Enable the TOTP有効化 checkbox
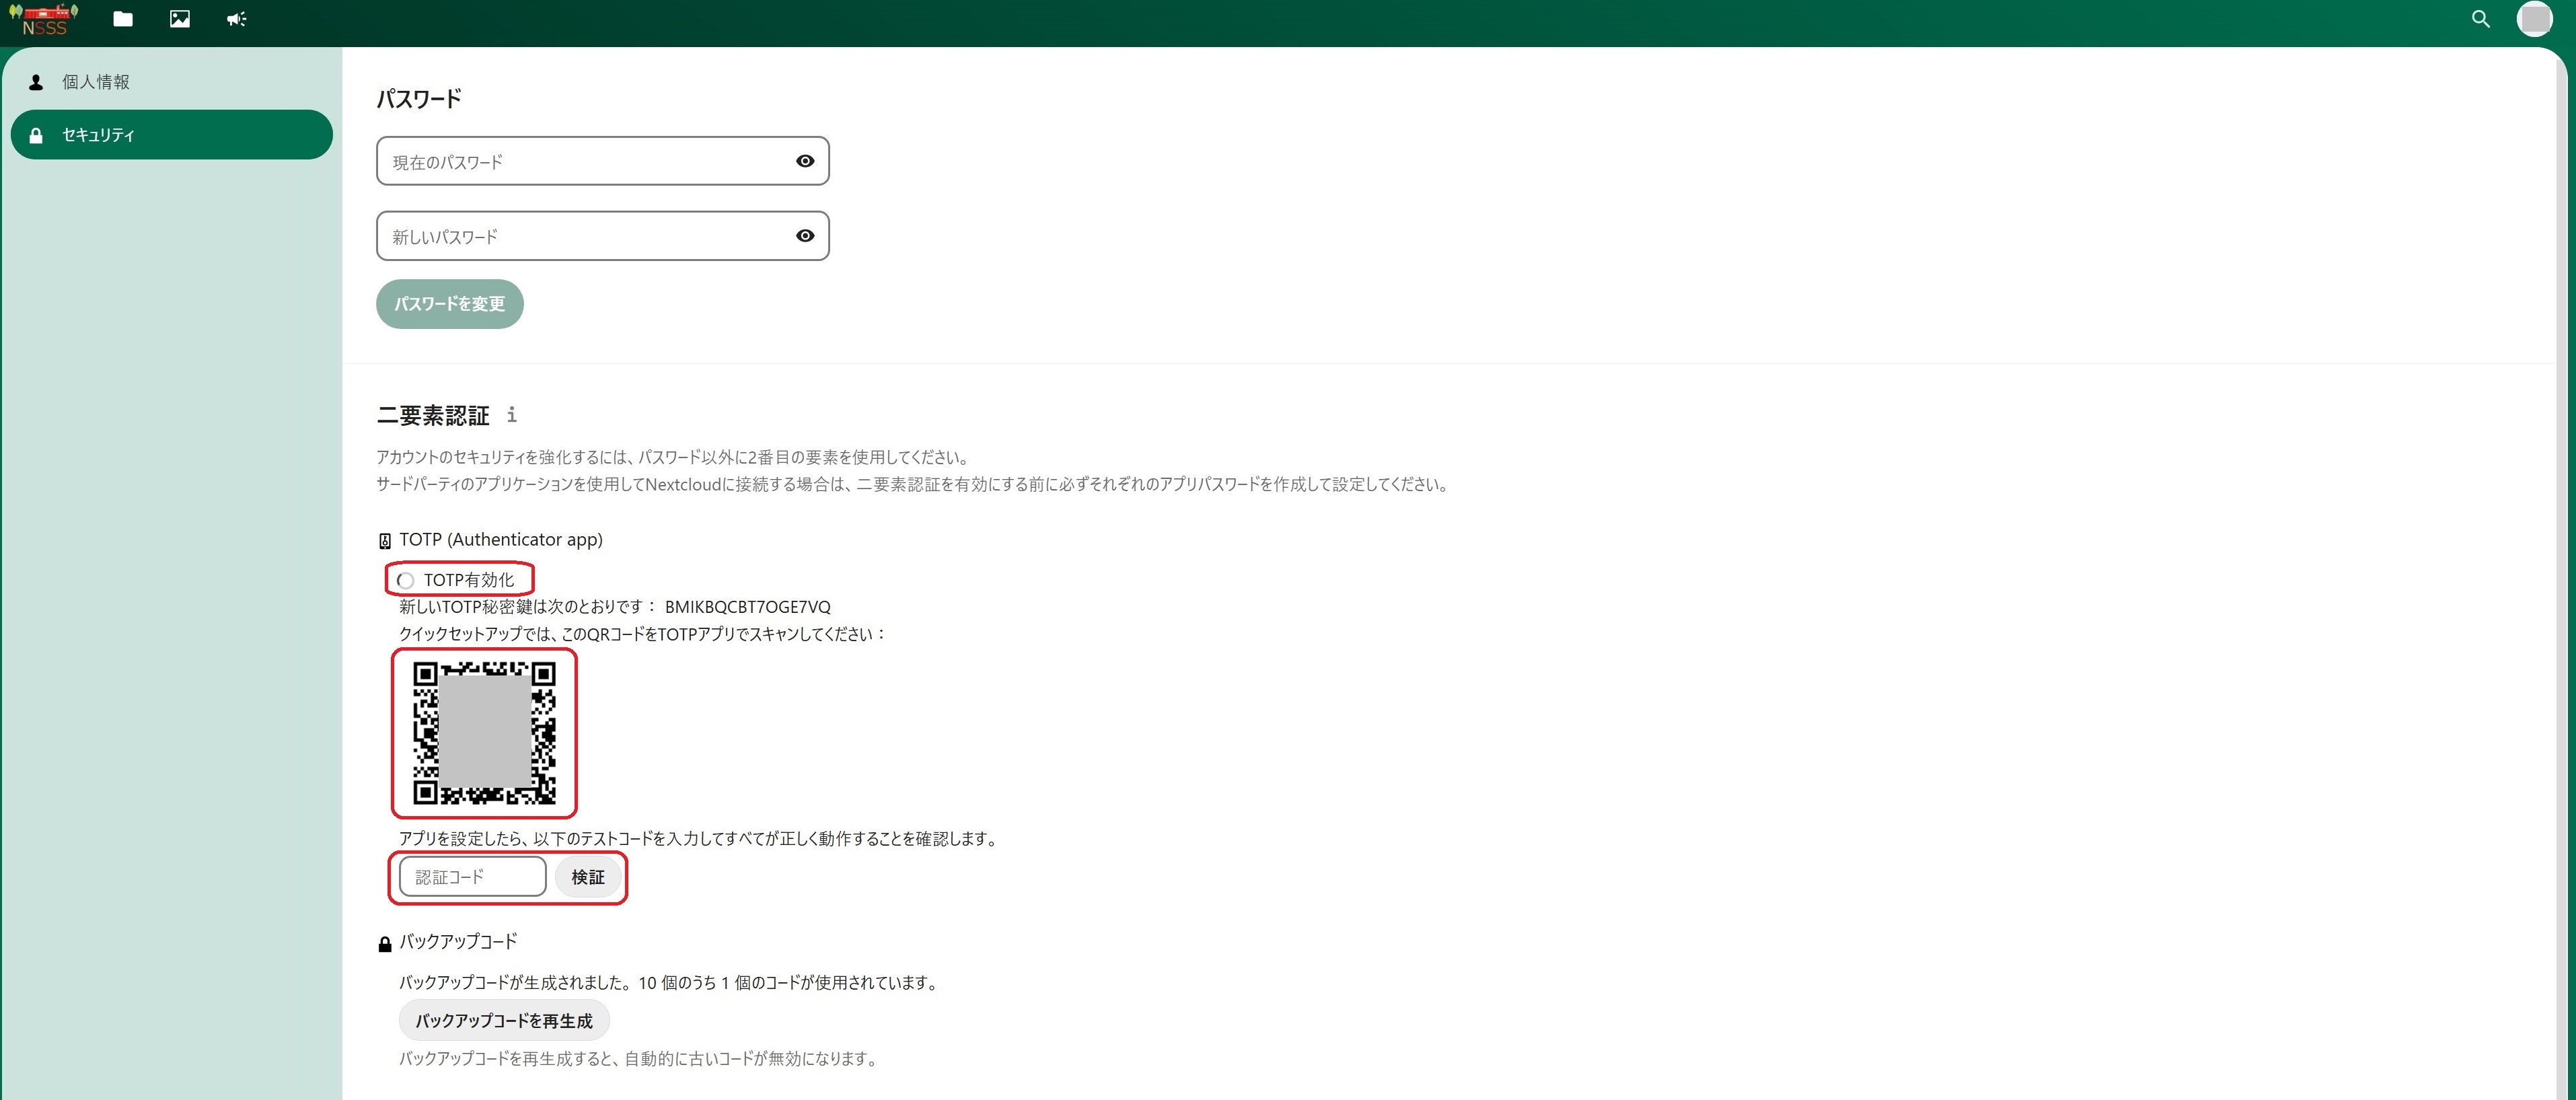 [406, 580]
